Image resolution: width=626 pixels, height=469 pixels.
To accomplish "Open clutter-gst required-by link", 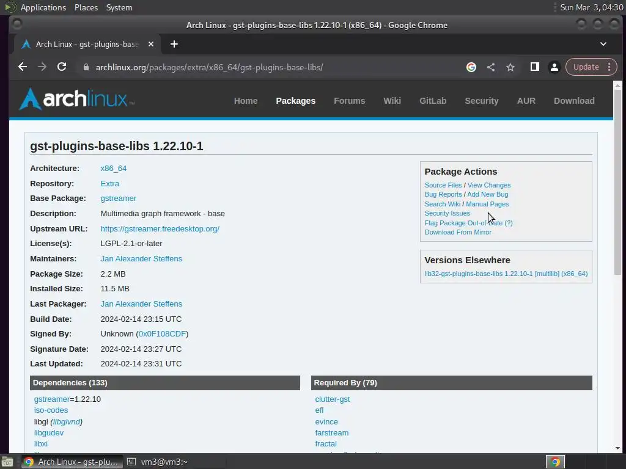I will click(332, 399).
